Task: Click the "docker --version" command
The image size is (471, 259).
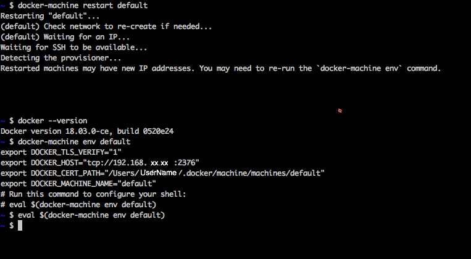Action: tap(52, 120)
